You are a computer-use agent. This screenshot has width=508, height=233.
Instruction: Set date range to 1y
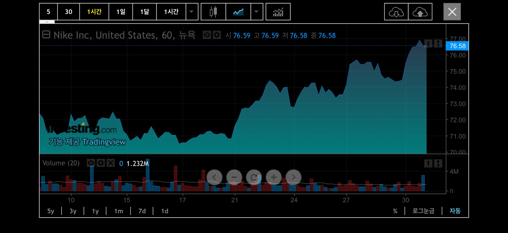point(95,211)
